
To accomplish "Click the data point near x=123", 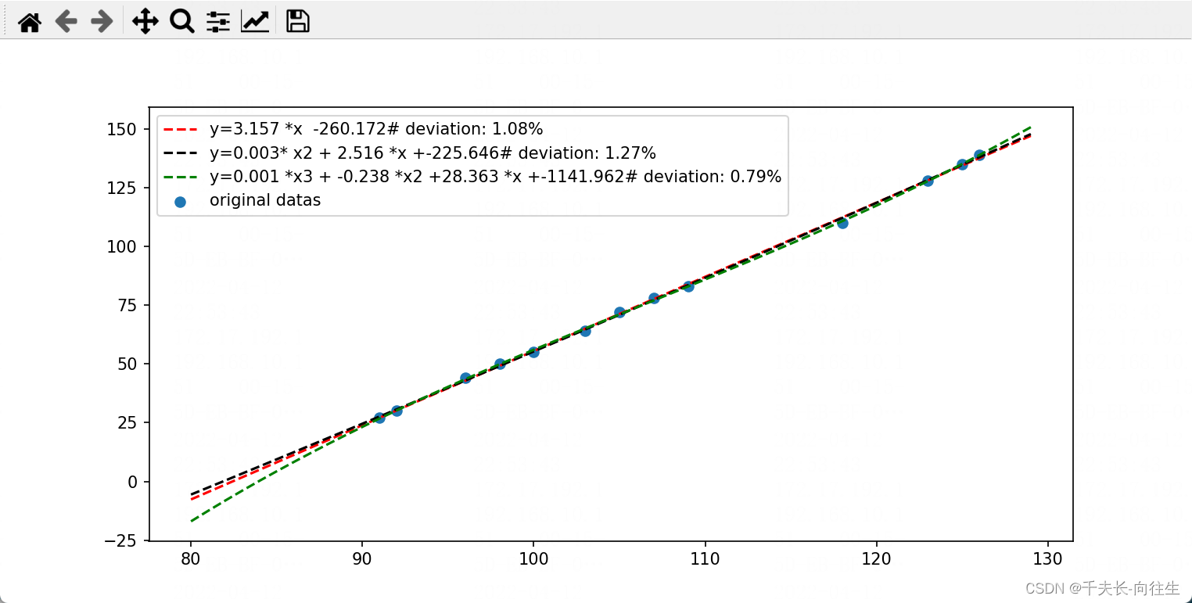I will tap(928, 181).
